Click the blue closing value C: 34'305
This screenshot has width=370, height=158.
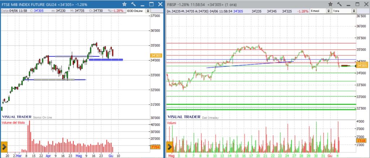[x=39, y=11]
